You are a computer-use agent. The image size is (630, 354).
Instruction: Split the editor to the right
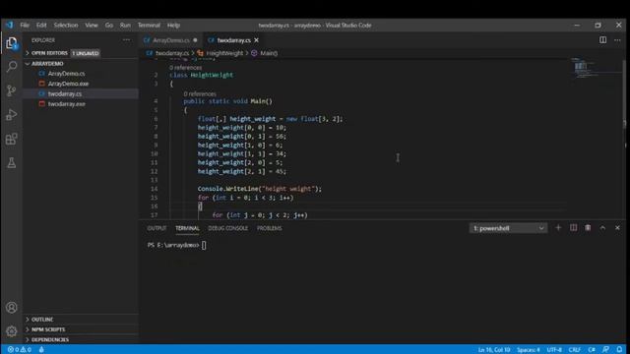[x=602, y=39]
